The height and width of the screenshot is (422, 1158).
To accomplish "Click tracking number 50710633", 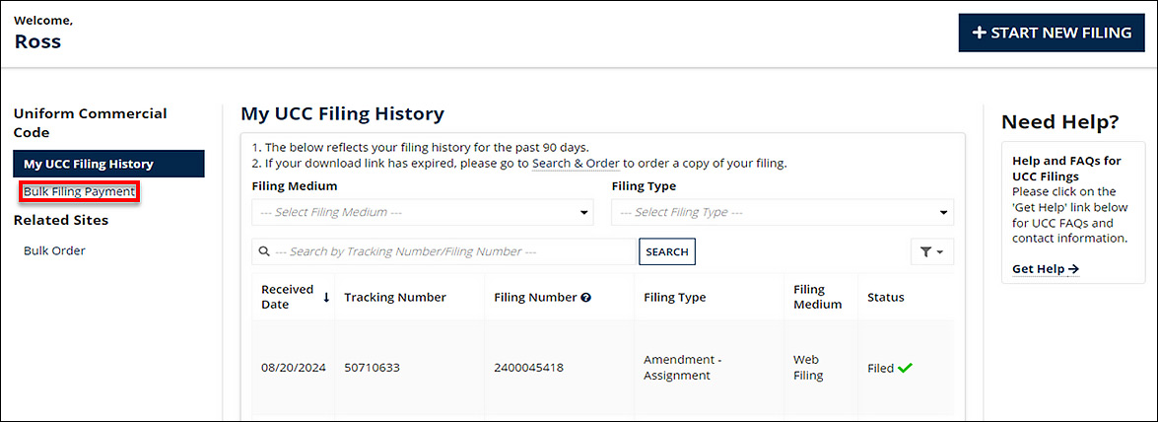I will point(372,368).
